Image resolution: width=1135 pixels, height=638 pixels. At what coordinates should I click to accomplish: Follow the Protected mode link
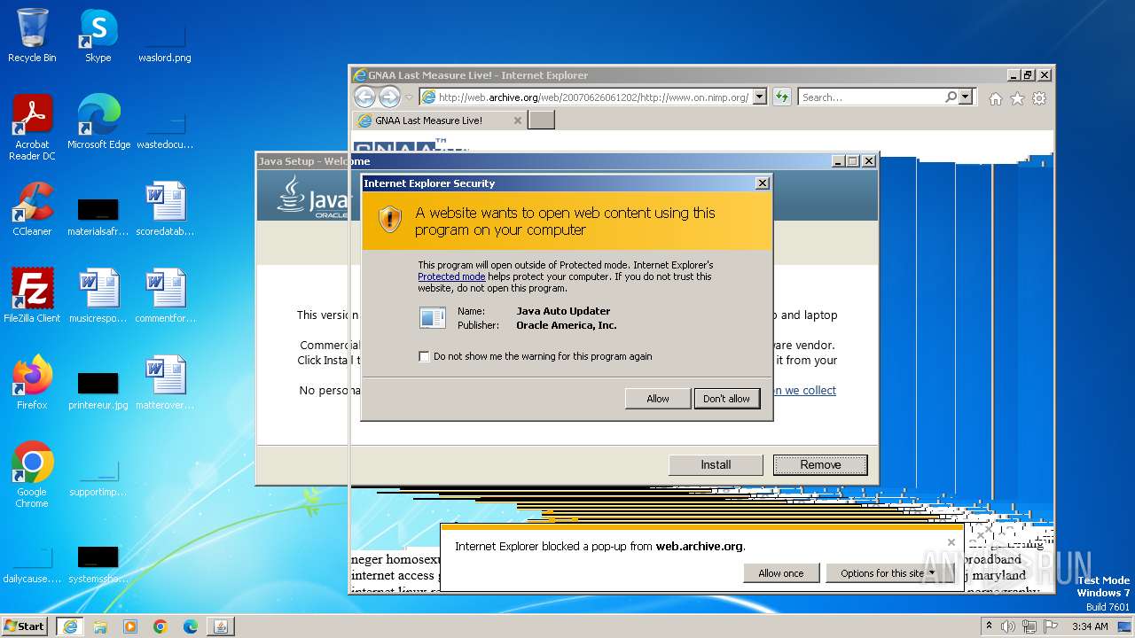(451, 276)
